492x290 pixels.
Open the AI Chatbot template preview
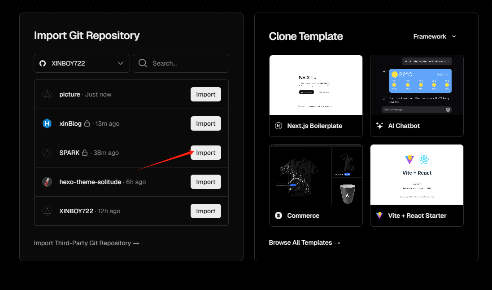[417, 85]
